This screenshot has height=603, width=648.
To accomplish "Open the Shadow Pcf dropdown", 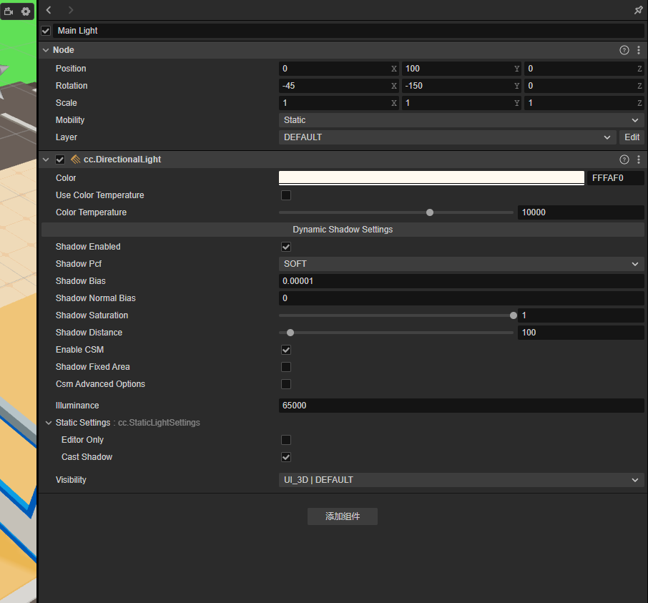I will click(461, 264).
